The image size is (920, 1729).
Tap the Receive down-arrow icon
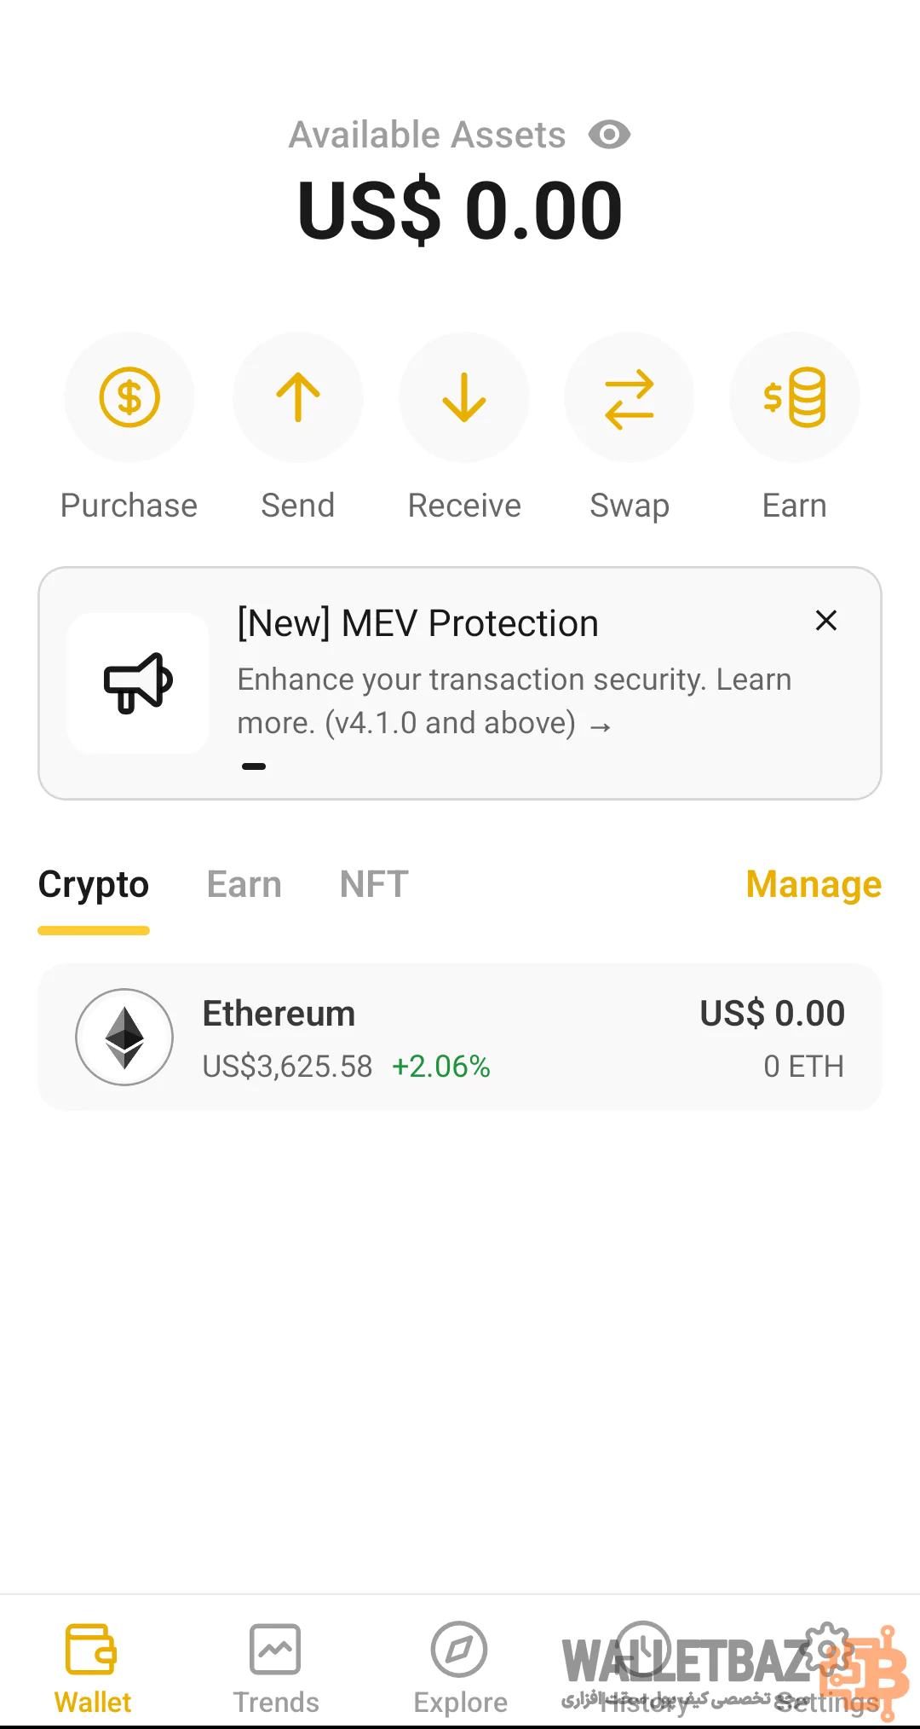(464, 397)
